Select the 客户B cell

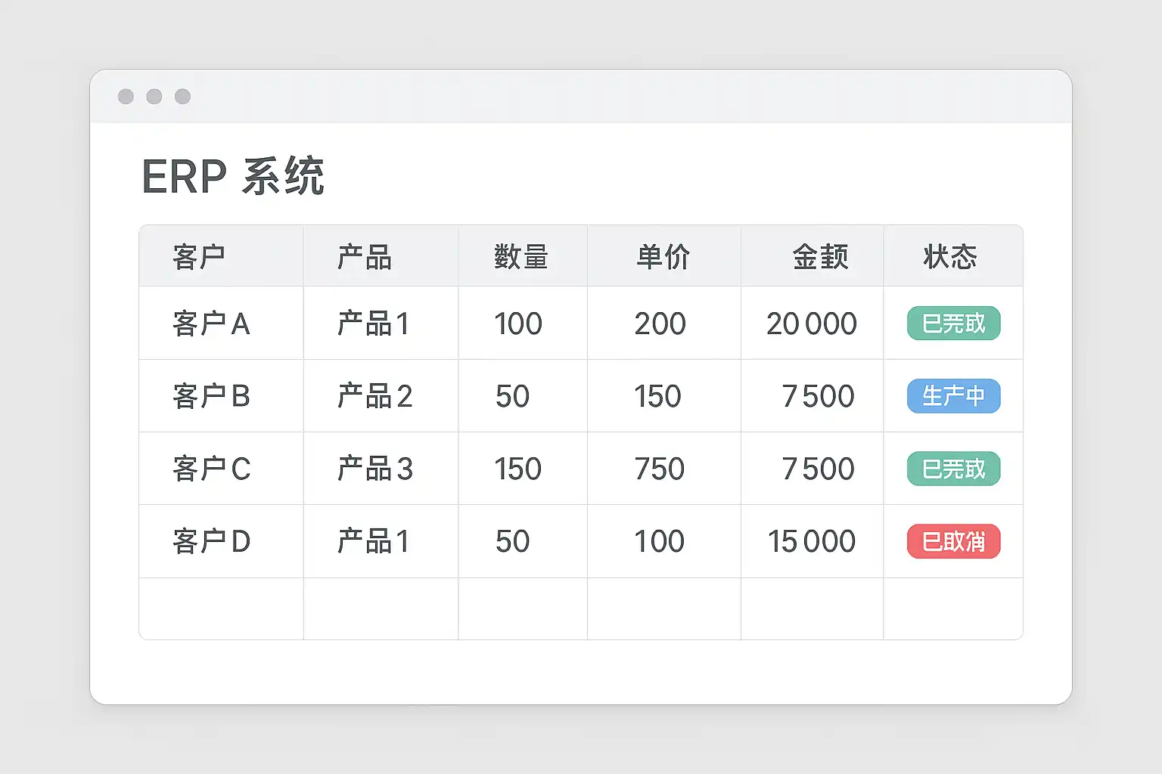[211, 396]
